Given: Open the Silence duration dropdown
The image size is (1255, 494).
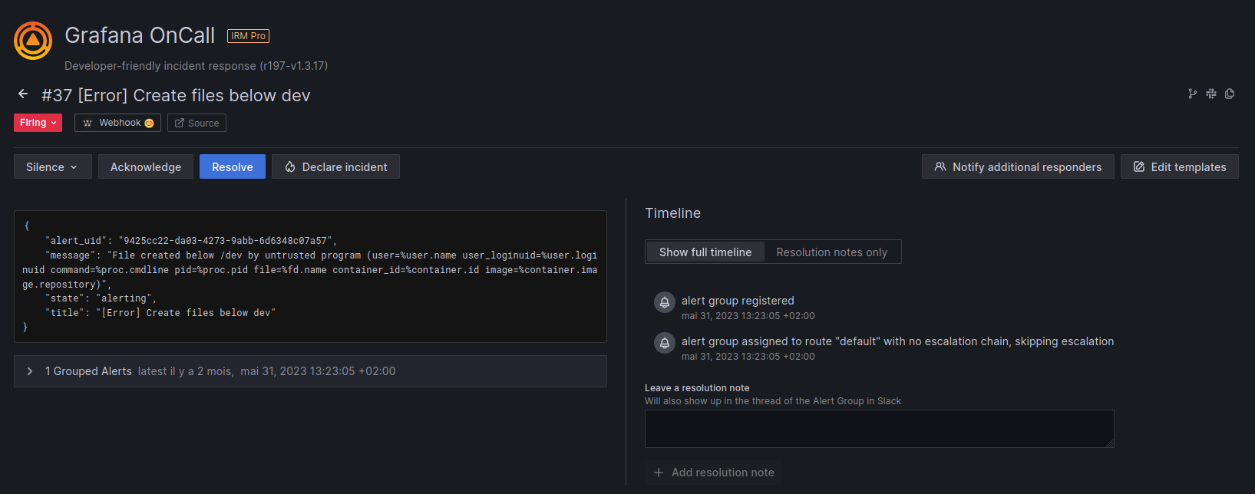Looking at the screenshot, I should 52,166.
